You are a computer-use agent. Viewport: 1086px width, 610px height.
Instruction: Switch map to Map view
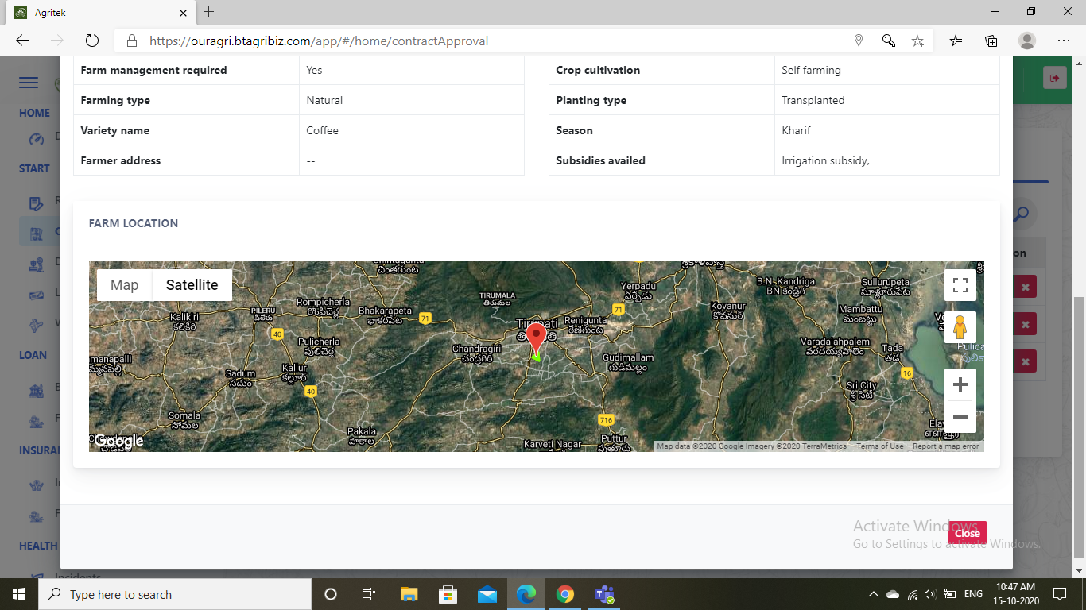(125, 285)
